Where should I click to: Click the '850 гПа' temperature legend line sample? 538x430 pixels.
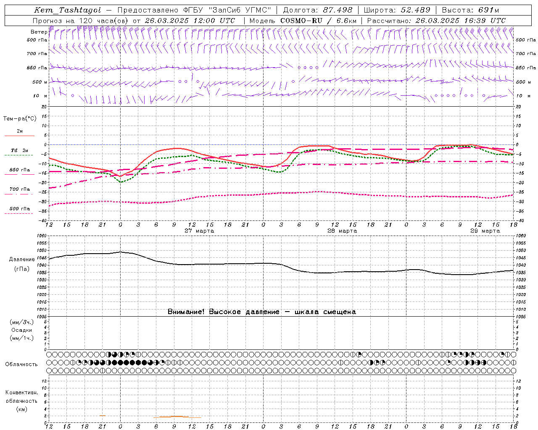tap(19, 174)
